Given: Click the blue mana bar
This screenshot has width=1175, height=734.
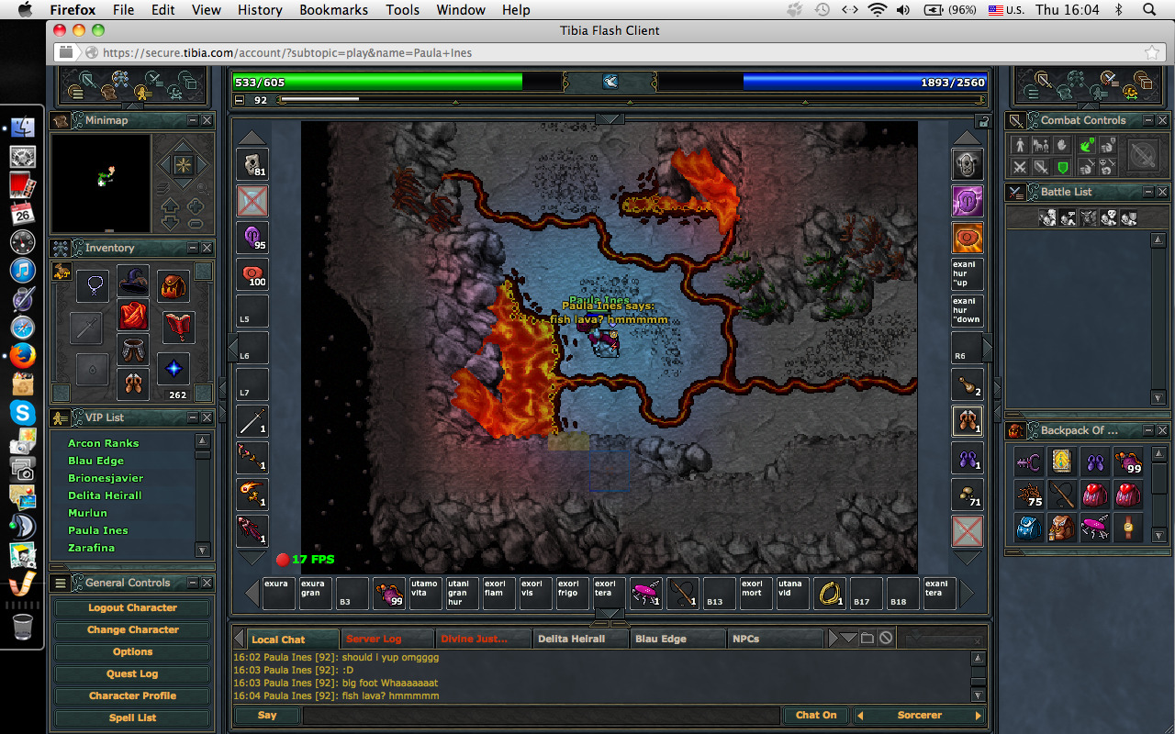Looking at the screenshot, I should coord(865,82).
